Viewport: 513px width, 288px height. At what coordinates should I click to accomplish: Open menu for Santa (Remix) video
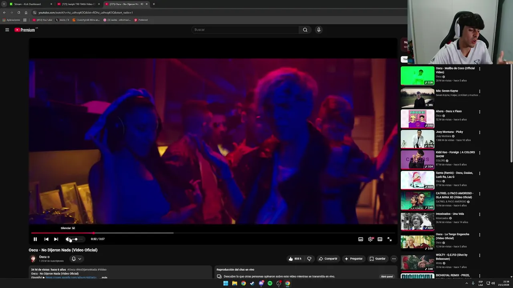point(480,173)
